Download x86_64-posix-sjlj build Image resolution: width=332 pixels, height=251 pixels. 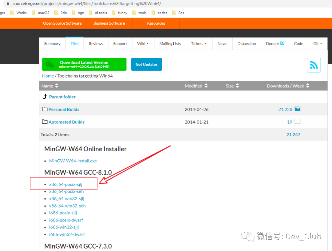pos(66,184)
